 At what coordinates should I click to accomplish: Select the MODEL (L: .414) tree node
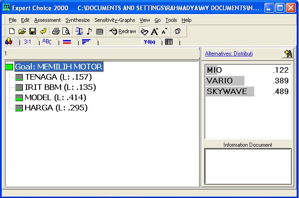[x=55, y=97]
